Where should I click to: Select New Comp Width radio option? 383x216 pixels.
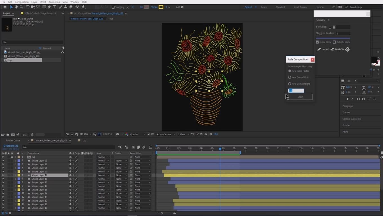coord(290,77)
